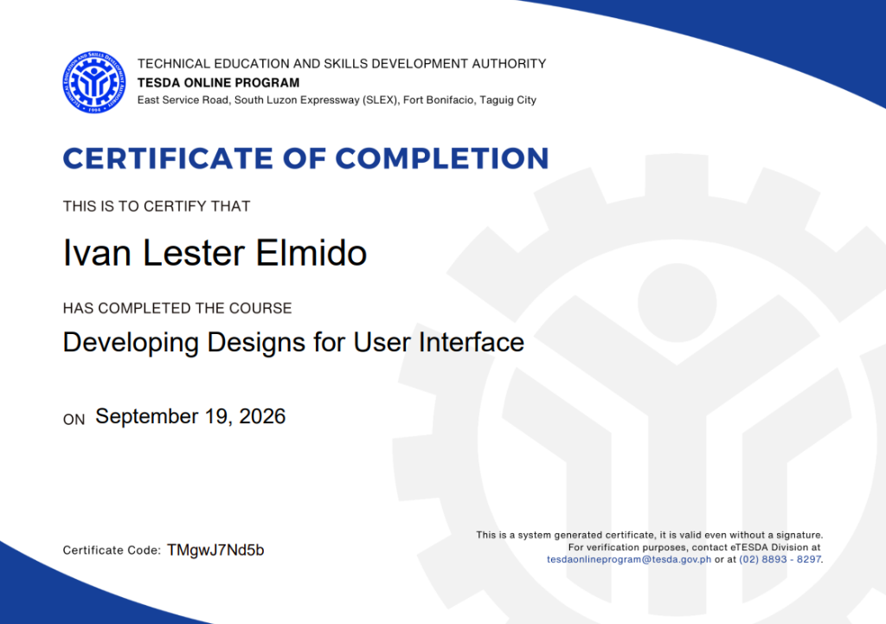Click the tesdaonlineprogram@tesda.gov.ph email link
Image resolution: width=886 pixels, height=624 pixels.
pos(629,560)
